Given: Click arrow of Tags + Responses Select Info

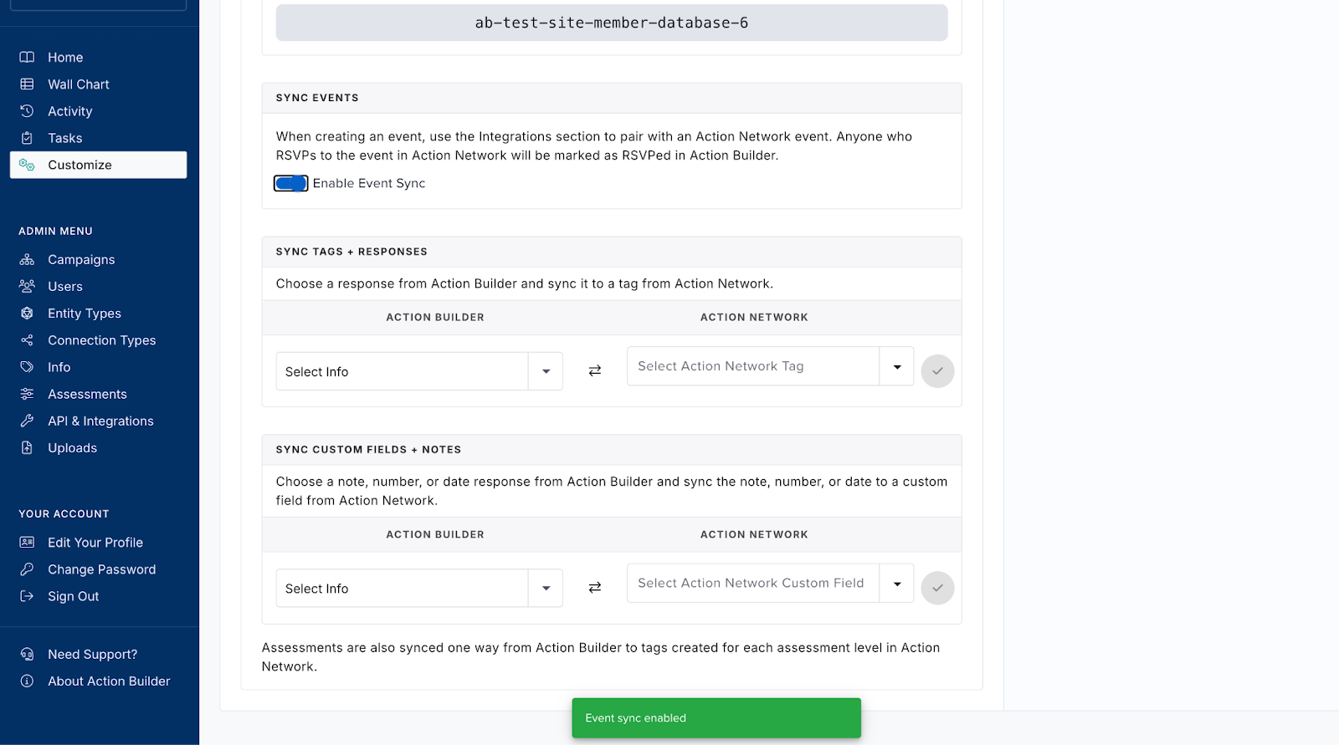Looking at the screenshot, I should 546,371.
